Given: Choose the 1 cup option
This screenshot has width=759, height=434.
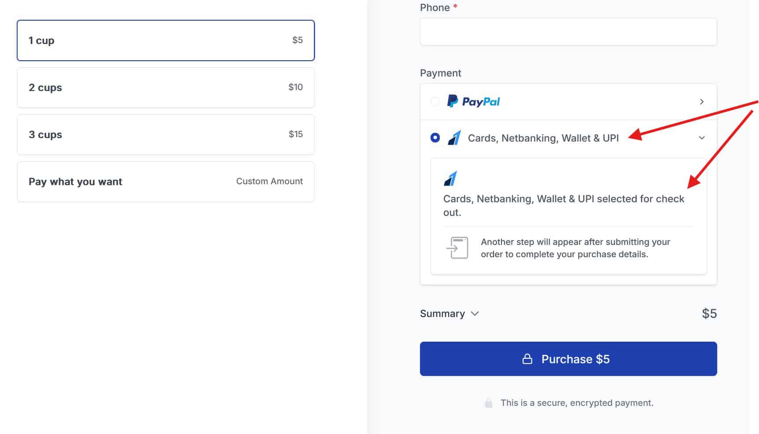Looking at the screenshot, I should (x=166, y=40).
